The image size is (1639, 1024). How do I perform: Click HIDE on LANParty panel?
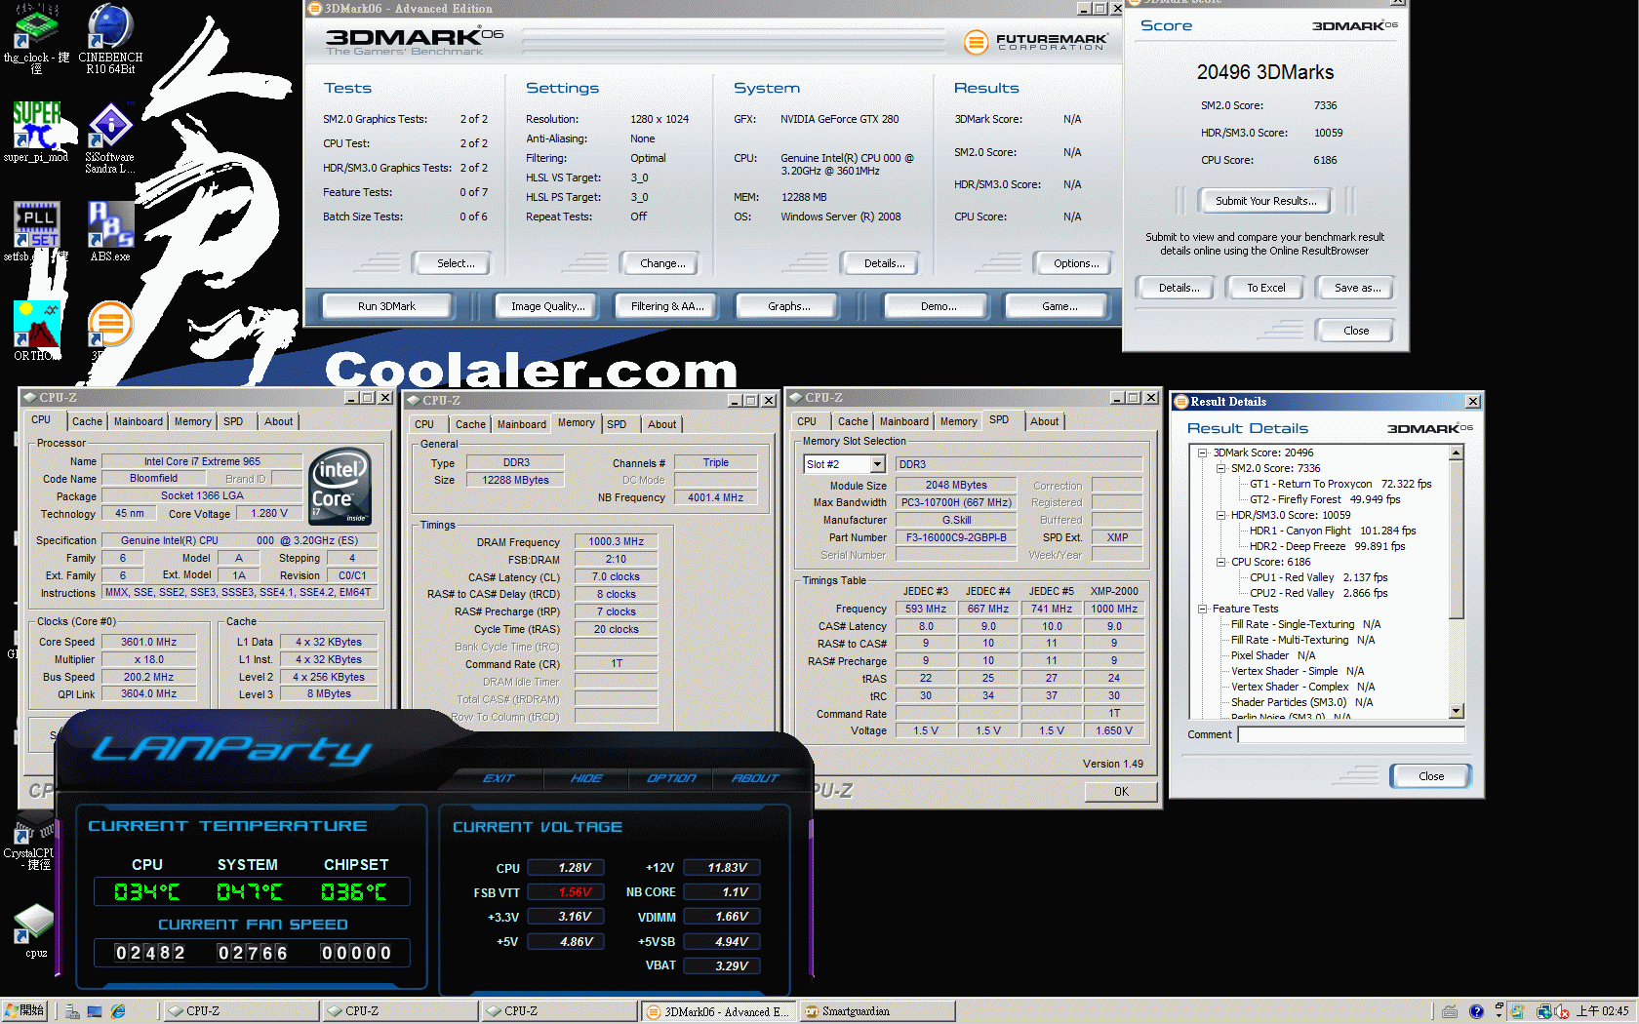click(x=585, y=778)
